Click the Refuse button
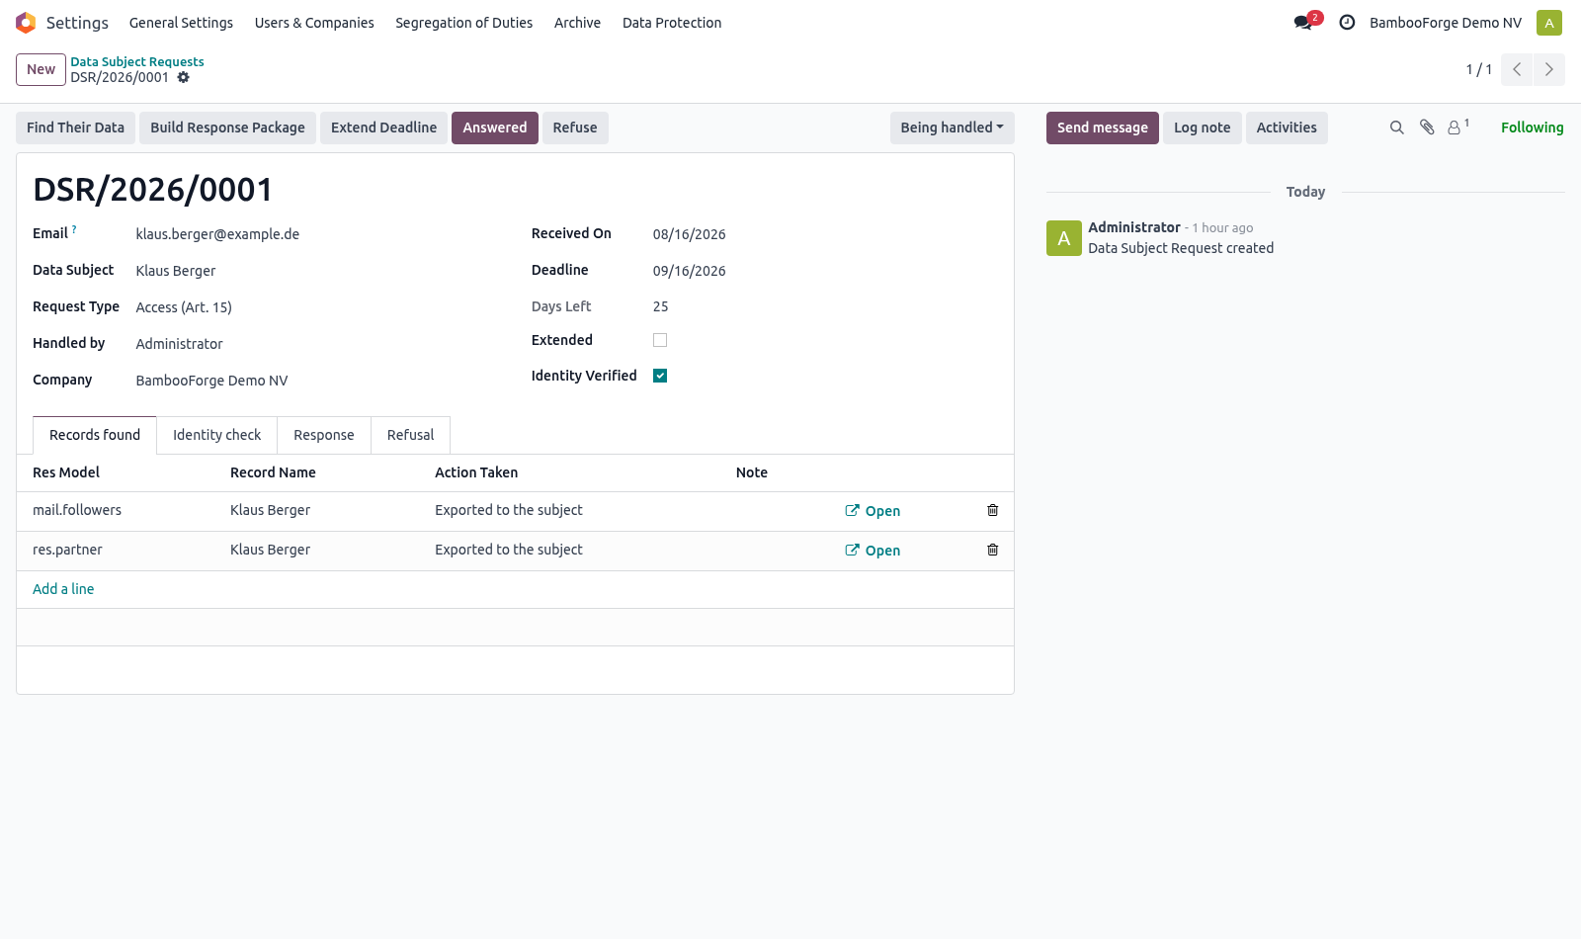This screenshot has width=1581, height=939. (x=575, y=128)
